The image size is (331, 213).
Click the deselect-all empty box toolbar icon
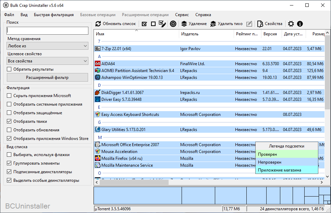[153, 24]
